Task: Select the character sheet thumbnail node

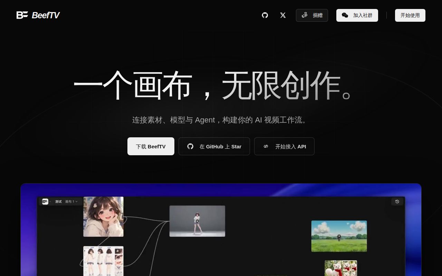Action: (x=103, y=261)
